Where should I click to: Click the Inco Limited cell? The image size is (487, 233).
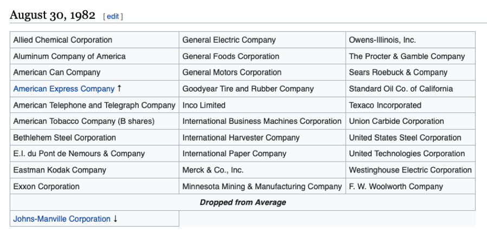(204, 105)
